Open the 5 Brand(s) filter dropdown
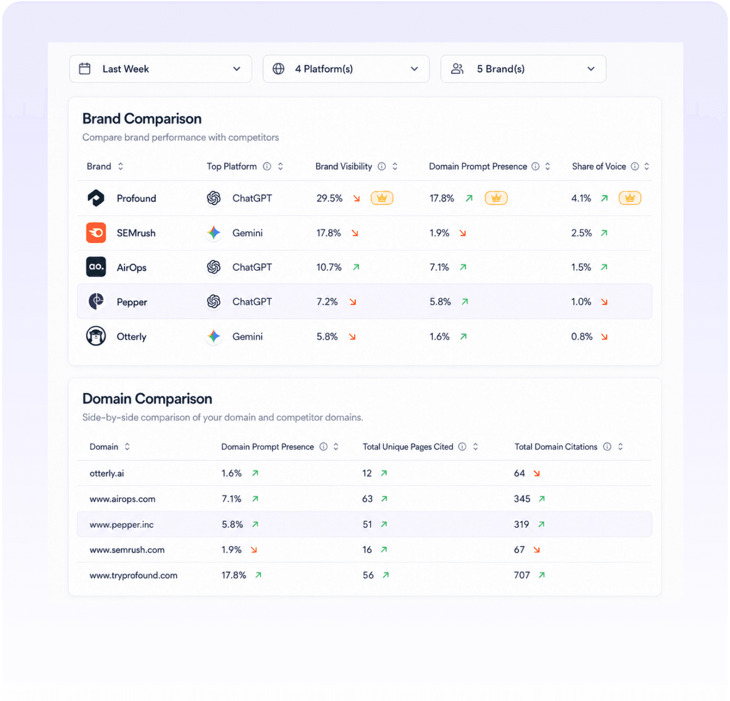 (523, 69)
